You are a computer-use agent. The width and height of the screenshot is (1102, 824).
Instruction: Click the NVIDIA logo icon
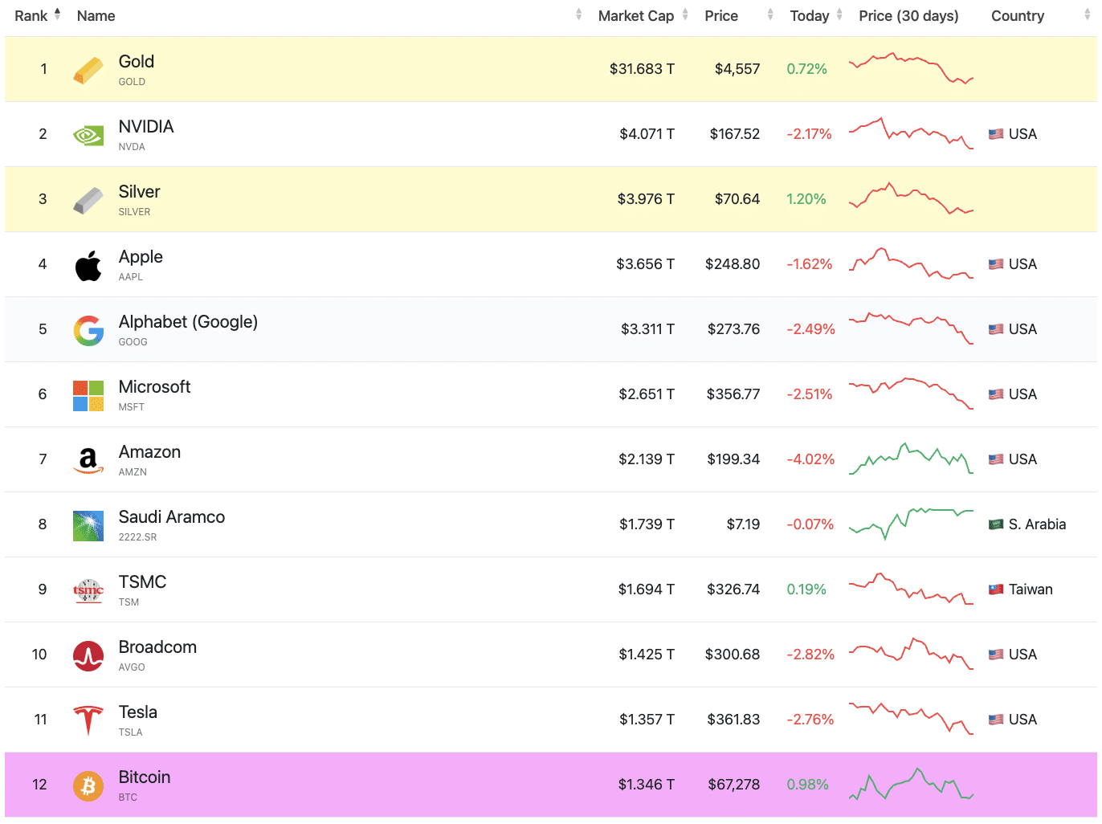(x=88, y=135)
